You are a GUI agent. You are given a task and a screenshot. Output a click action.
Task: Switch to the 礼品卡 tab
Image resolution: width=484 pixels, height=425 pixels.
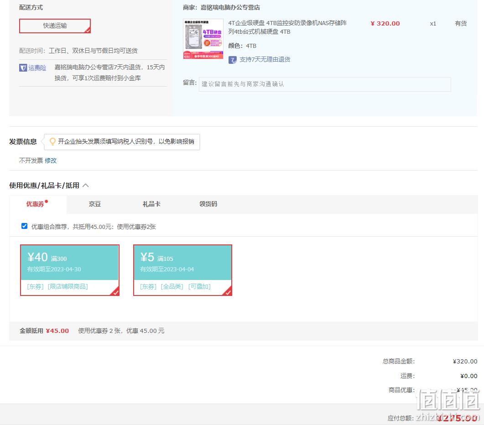coord(151,204)
